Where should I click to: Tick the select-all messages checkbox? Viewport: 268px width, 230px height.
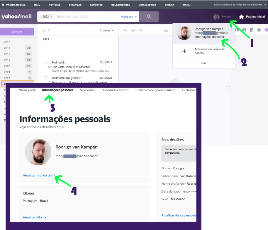tap(45, 30)
